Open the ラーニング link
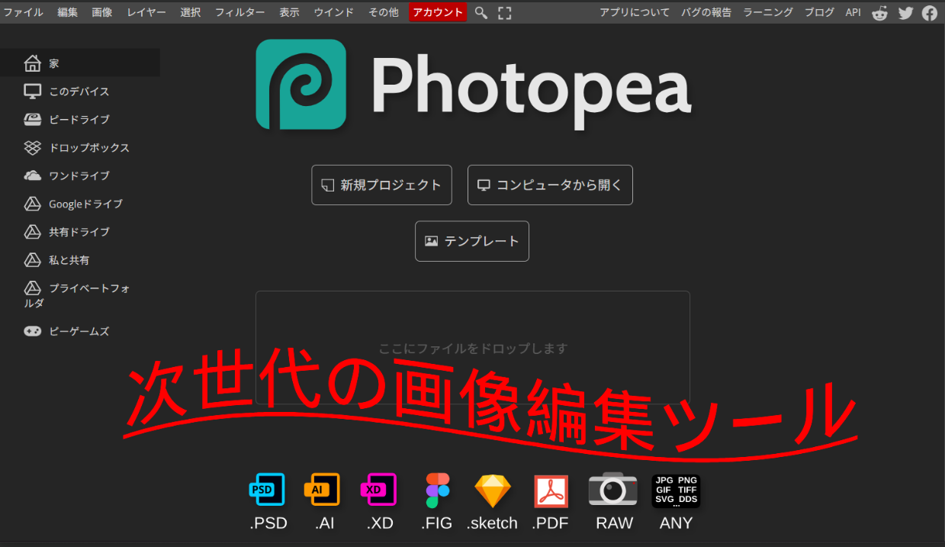945x547 pixels. click(768, 12)
